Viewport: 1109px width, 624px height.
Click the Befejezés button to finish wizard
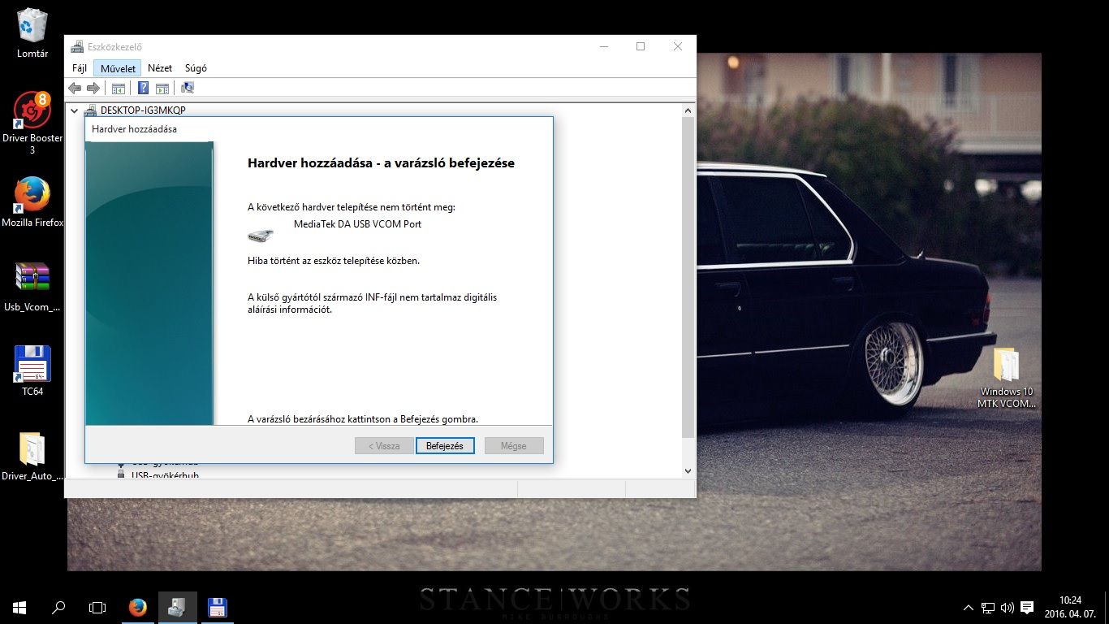pyautogui.click(x=445, y=446)
